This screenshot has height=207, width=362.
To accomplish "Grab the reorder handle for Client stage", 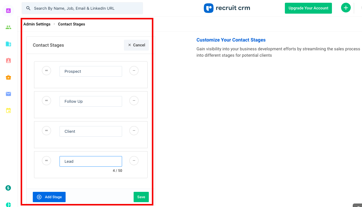I will [x=46, y=130].
